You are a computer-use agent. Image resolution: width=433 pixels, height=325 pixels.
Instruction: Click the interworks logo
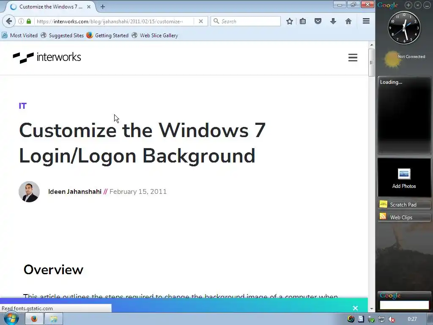pyautogui.click(x=47, y=58)
